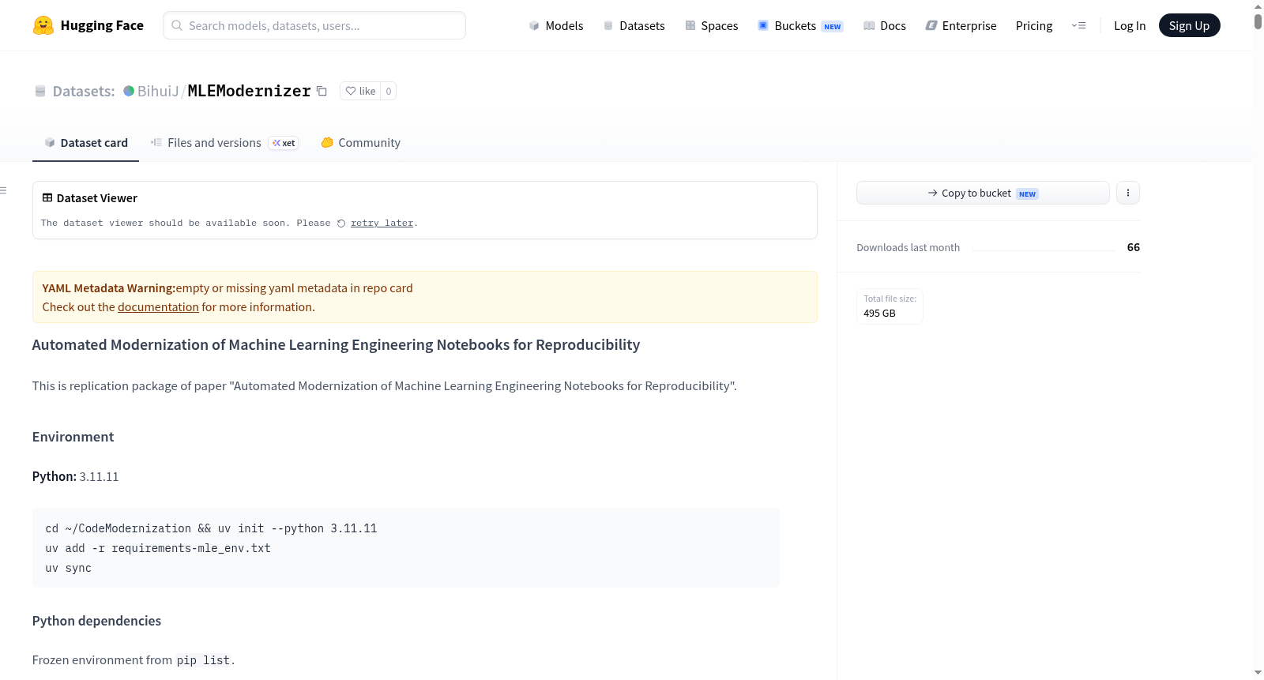Expand the extra navigation menu chevron
This screenshot has height=680, width=1264.
pos(1078,25)
